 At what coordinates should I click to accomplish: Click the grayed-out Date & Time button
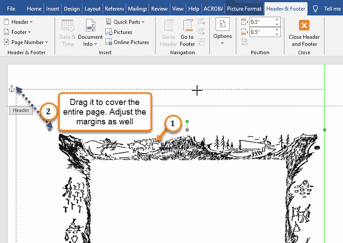67,33
